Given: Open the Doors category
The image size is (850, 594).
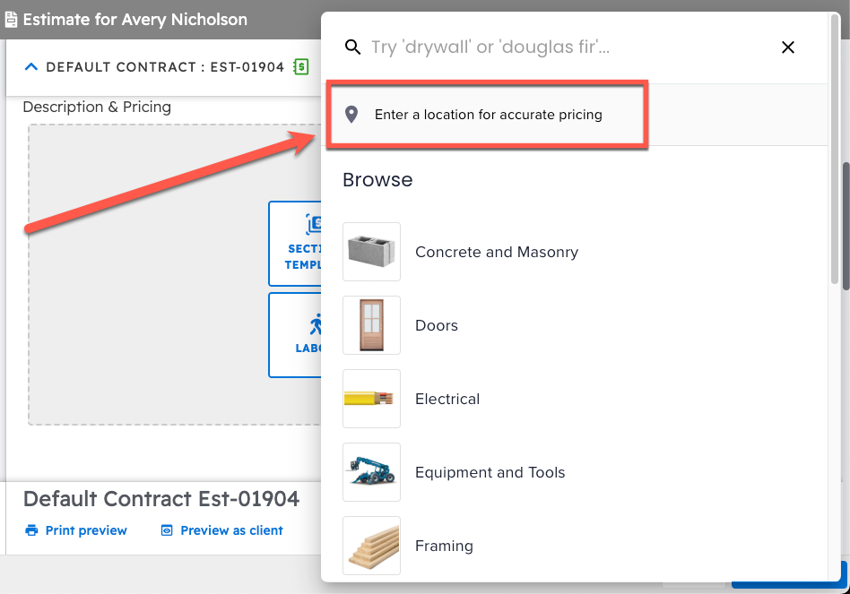Looking at the screenshot, I should pyautogui.click(x=437, y=325).
